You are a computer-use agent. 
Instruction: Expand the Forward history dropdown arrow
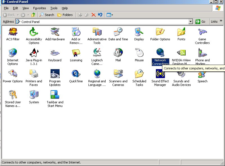pos(28,15)
